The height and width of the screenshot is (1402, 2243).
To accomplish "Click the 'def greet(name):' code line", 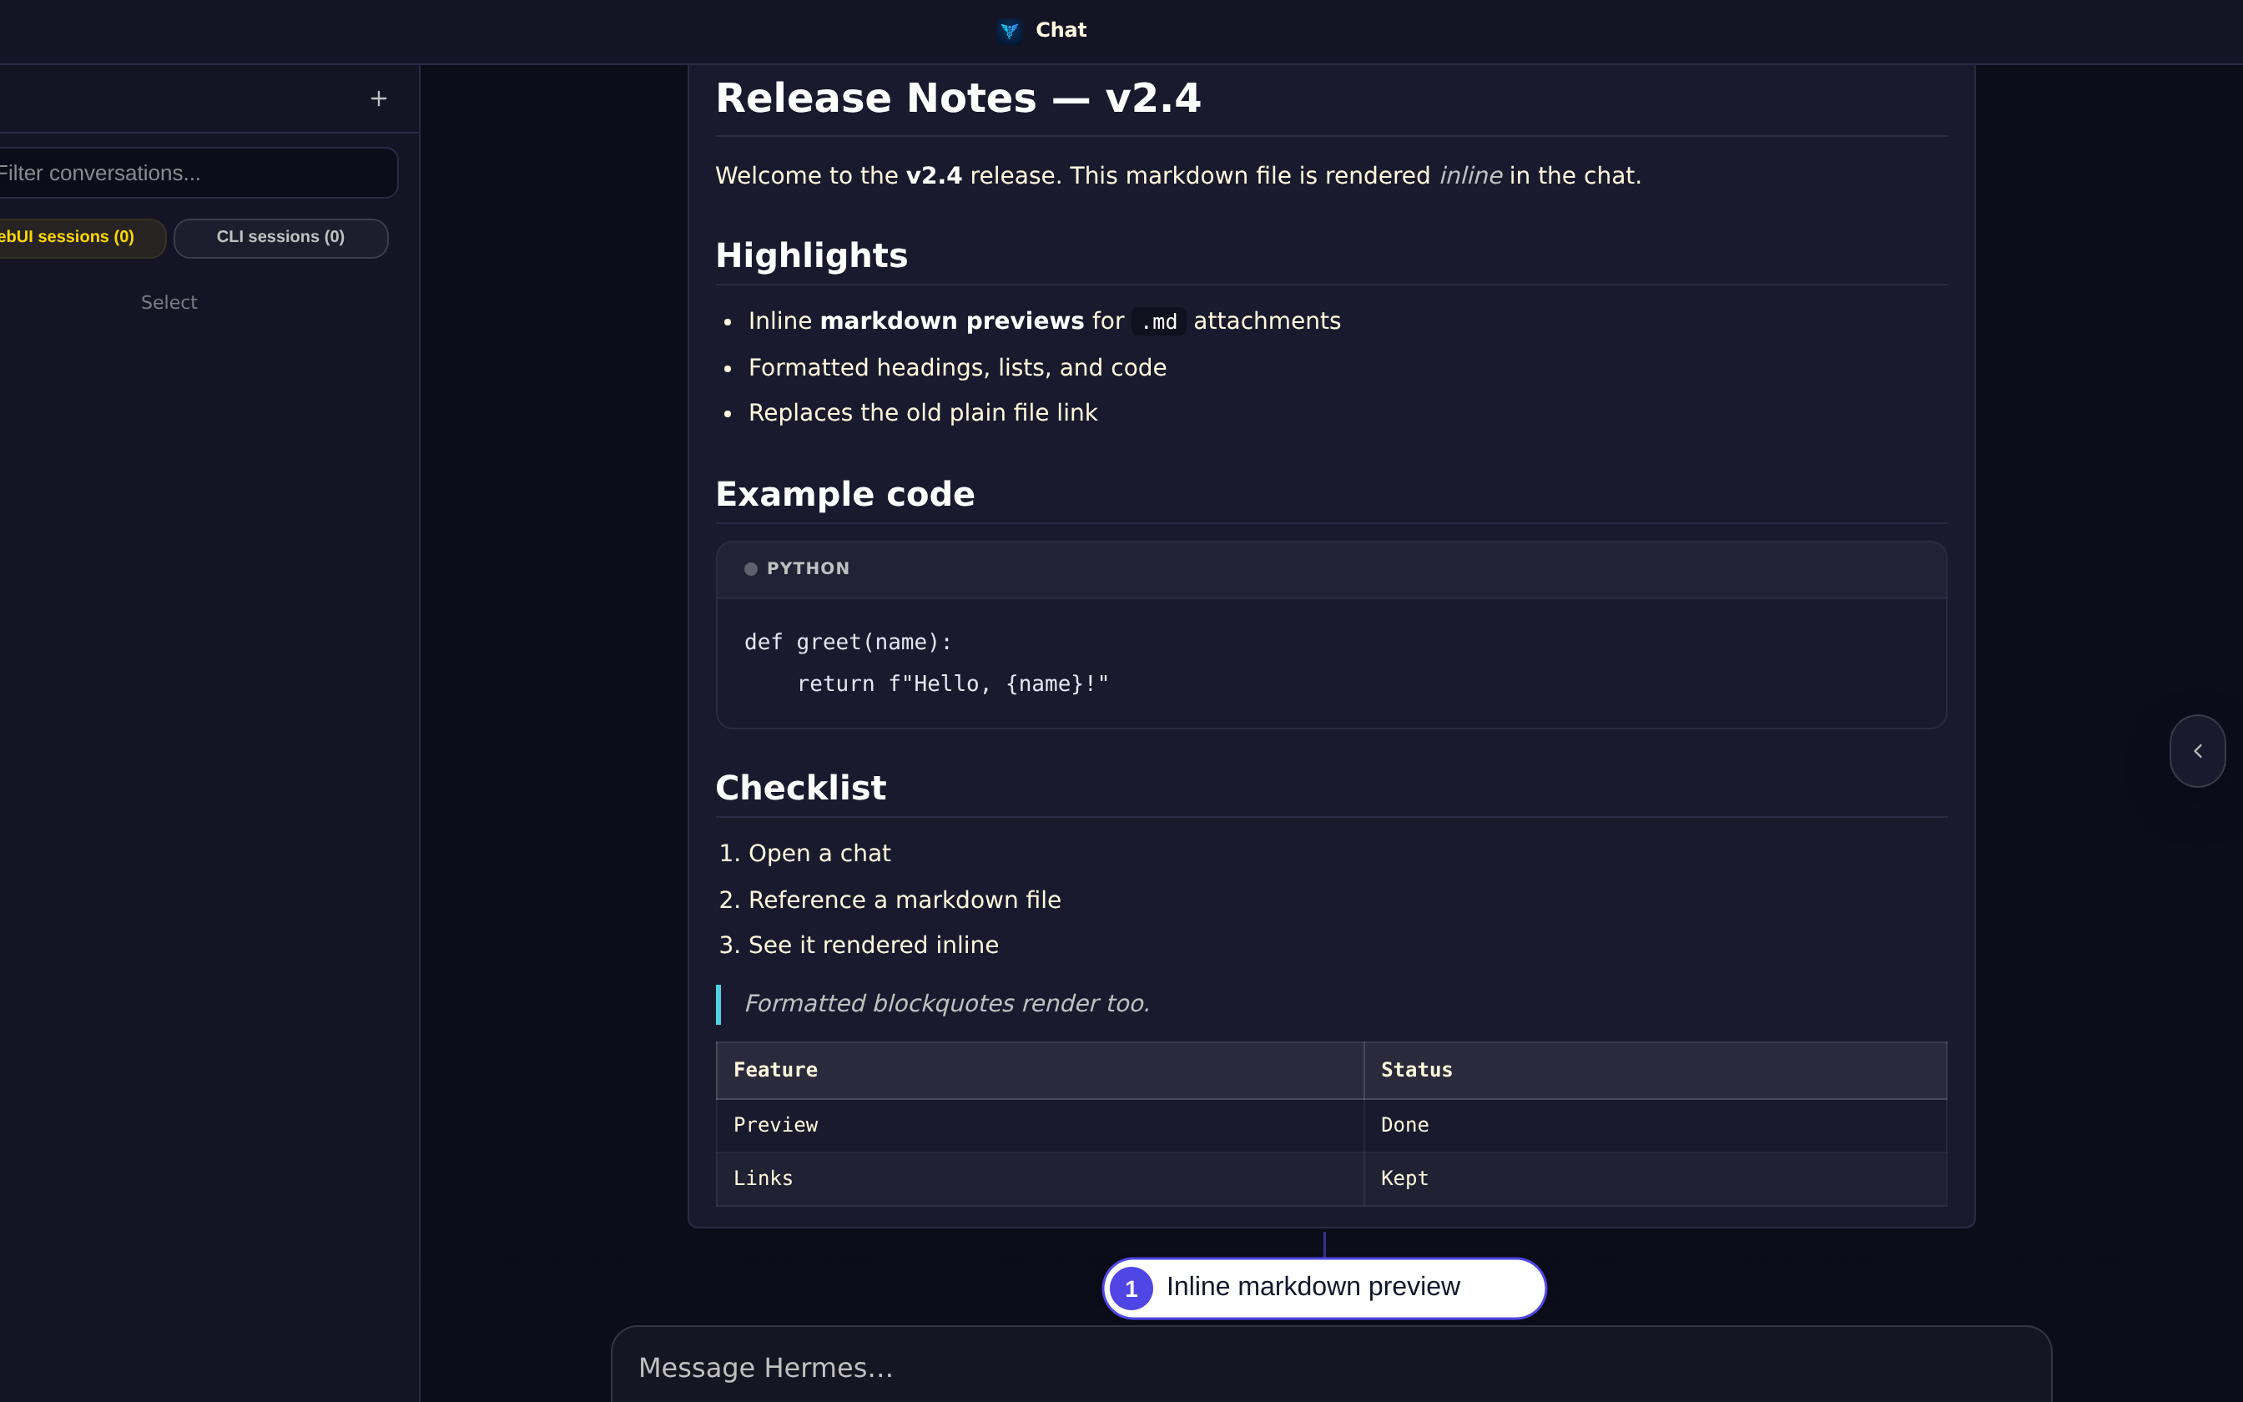I will [847, 642].
